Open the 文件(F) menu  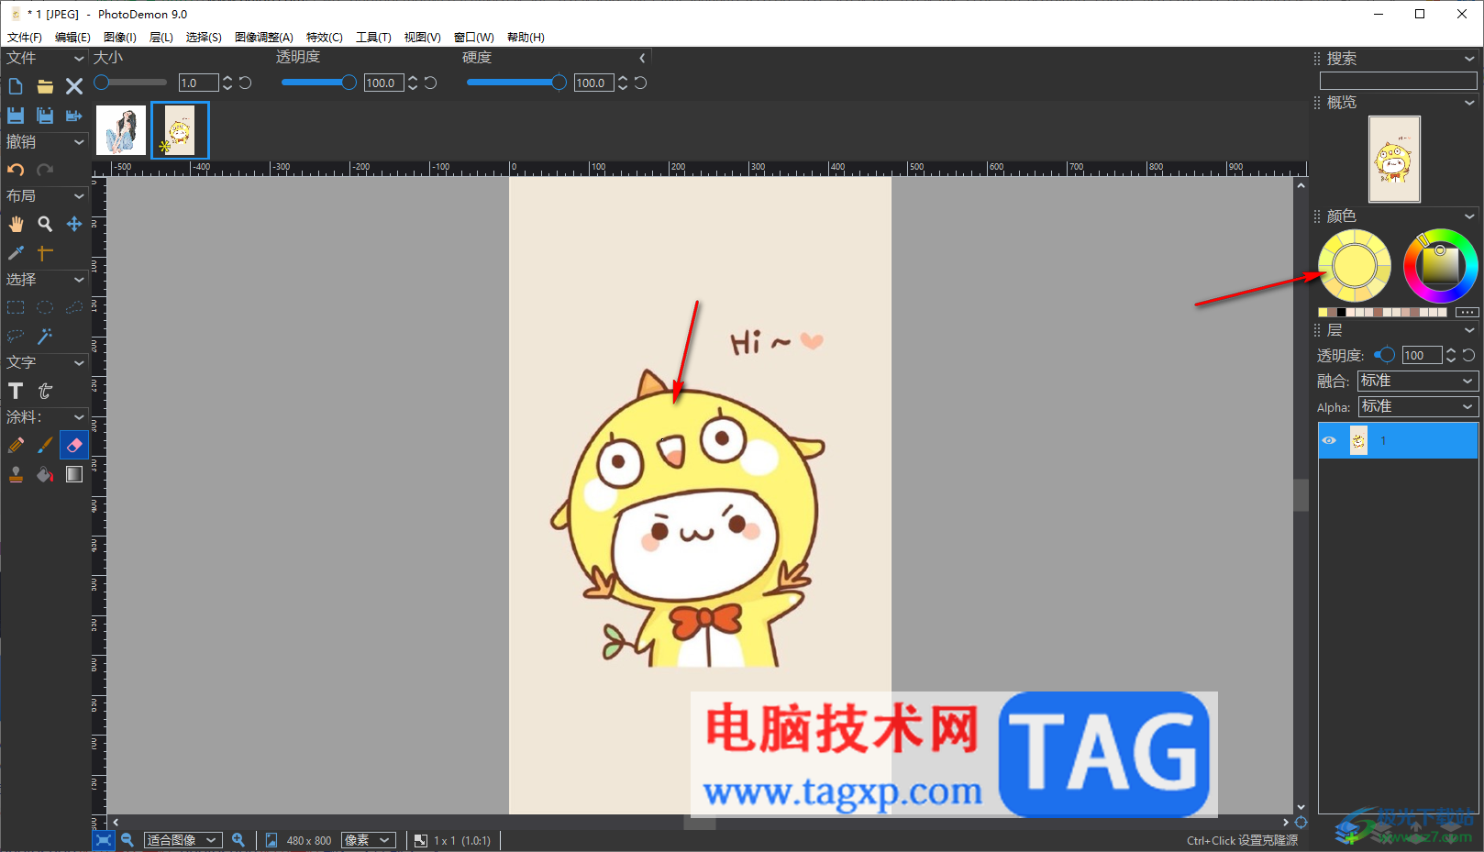coord(25,38)
